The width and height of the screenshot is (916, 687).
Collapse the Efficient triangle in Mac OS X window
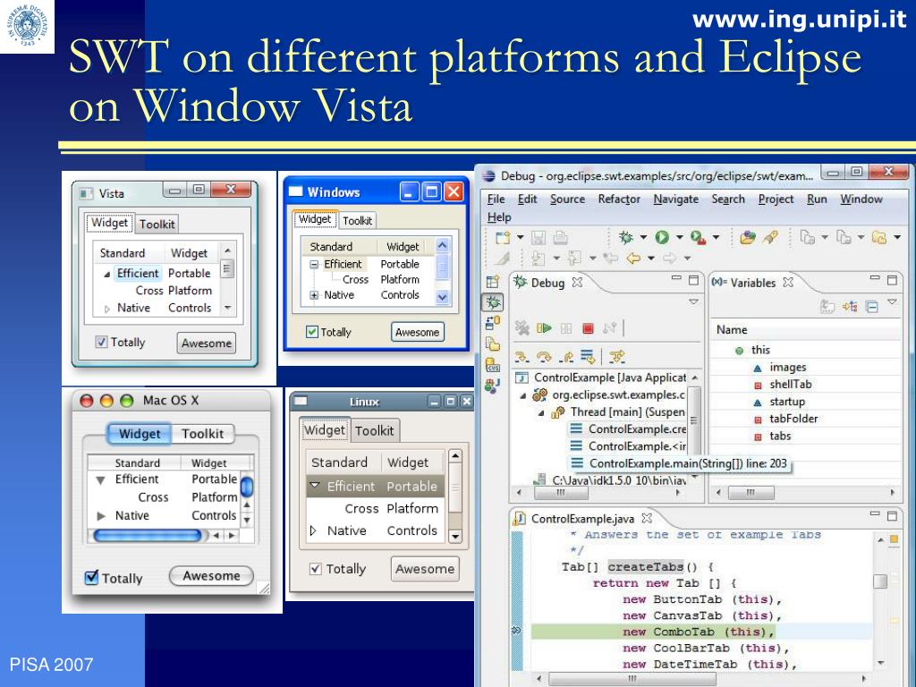pyautogui.click(x=100, y=480)
